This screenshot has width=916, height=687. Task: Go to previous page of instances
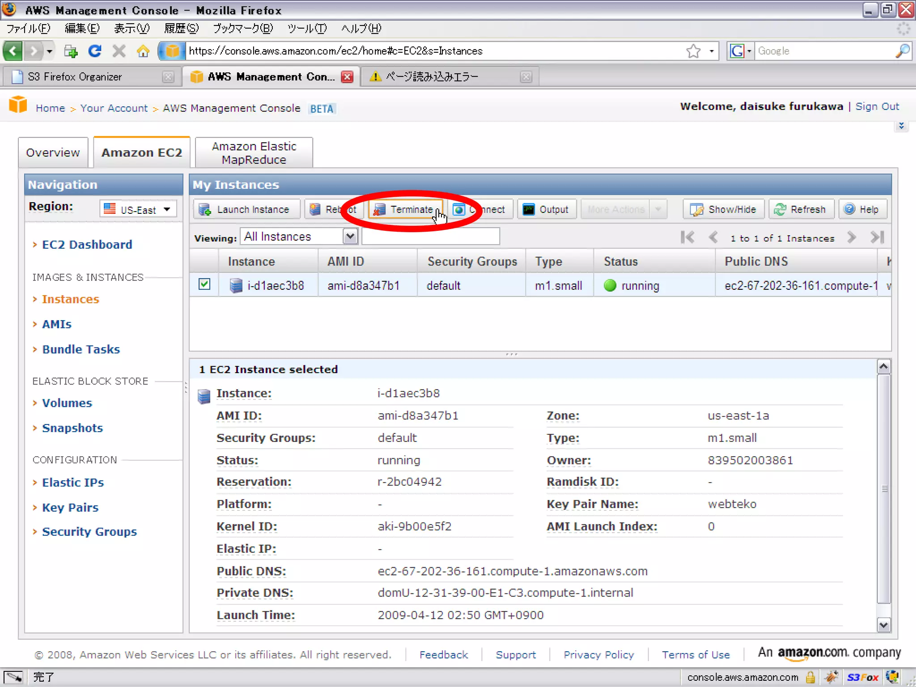713,237
